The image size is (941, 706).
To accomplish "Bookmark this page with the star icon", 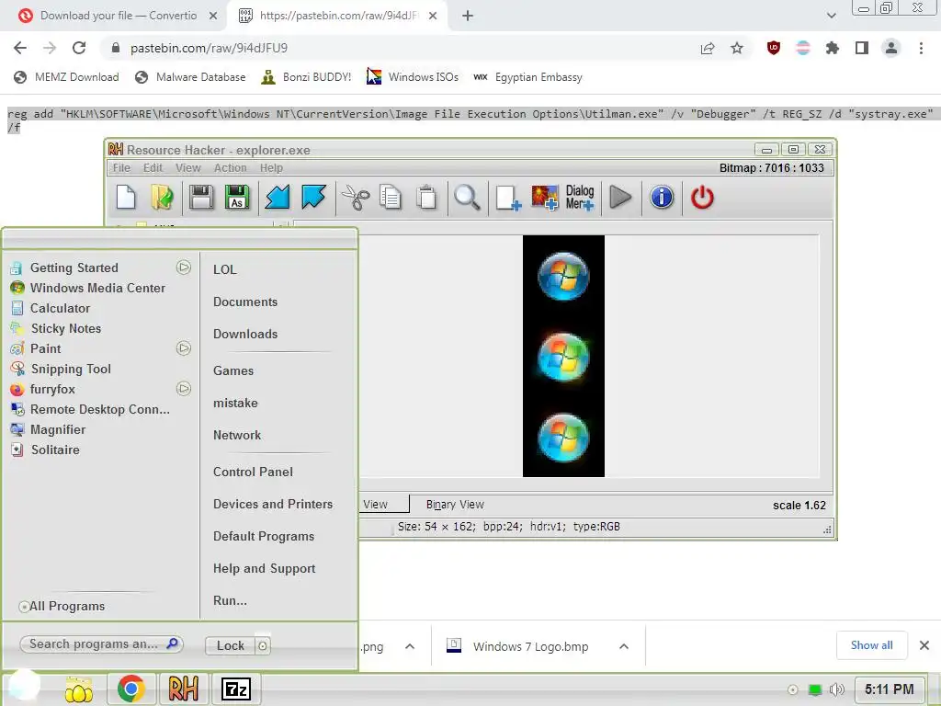I will tap(737, 48).
